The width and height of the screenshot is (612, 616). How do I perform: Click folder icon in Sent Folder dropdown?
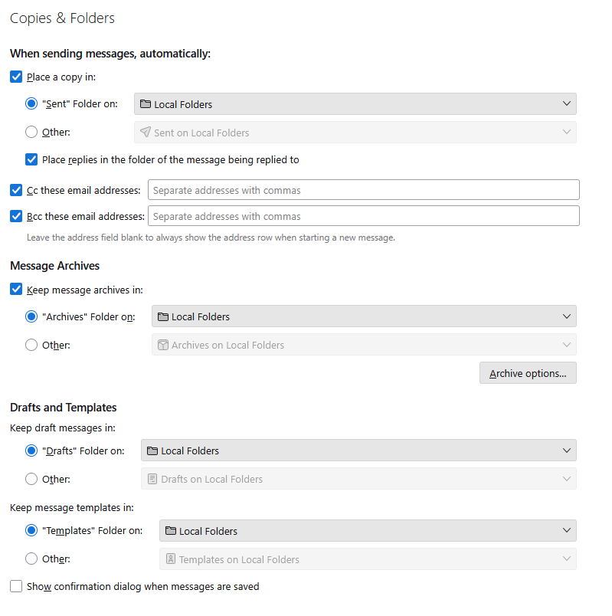145,104
